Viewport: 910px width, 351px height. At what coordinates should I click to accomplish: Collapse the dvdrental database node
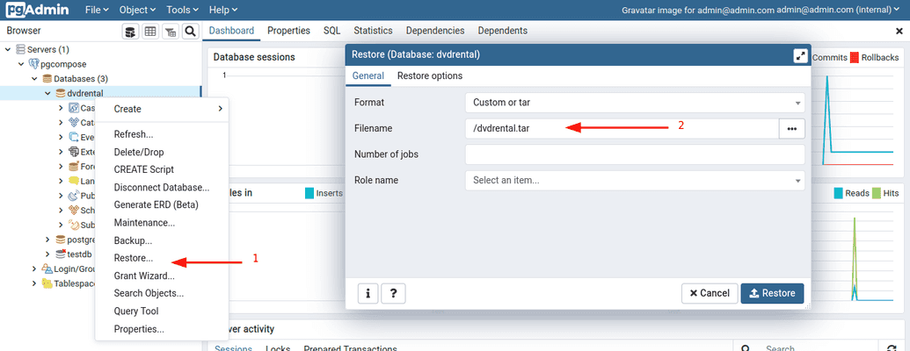coord(47,93)
